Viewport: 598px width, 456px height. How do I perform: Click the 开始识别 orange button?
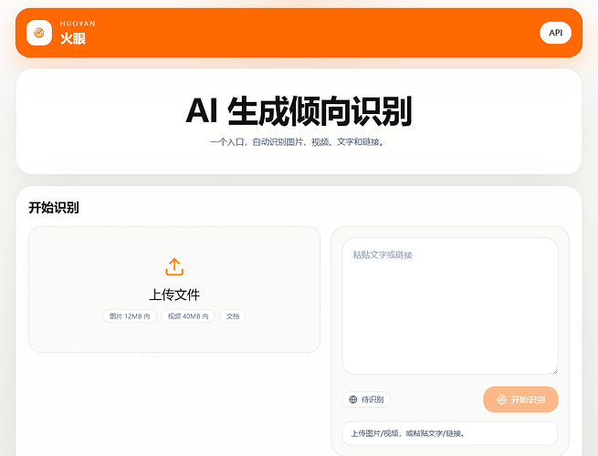(x=520, y=399)
